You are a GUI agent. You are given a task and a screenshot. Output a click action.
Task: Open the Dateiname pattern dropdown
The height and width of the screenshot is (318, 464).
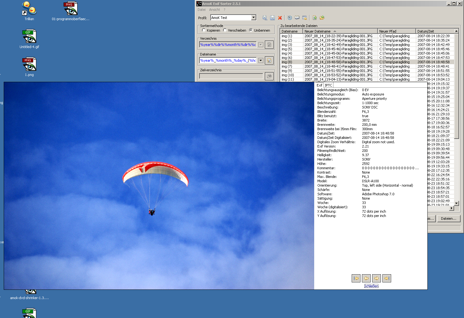pyautogui.click(x=261, y=60)
